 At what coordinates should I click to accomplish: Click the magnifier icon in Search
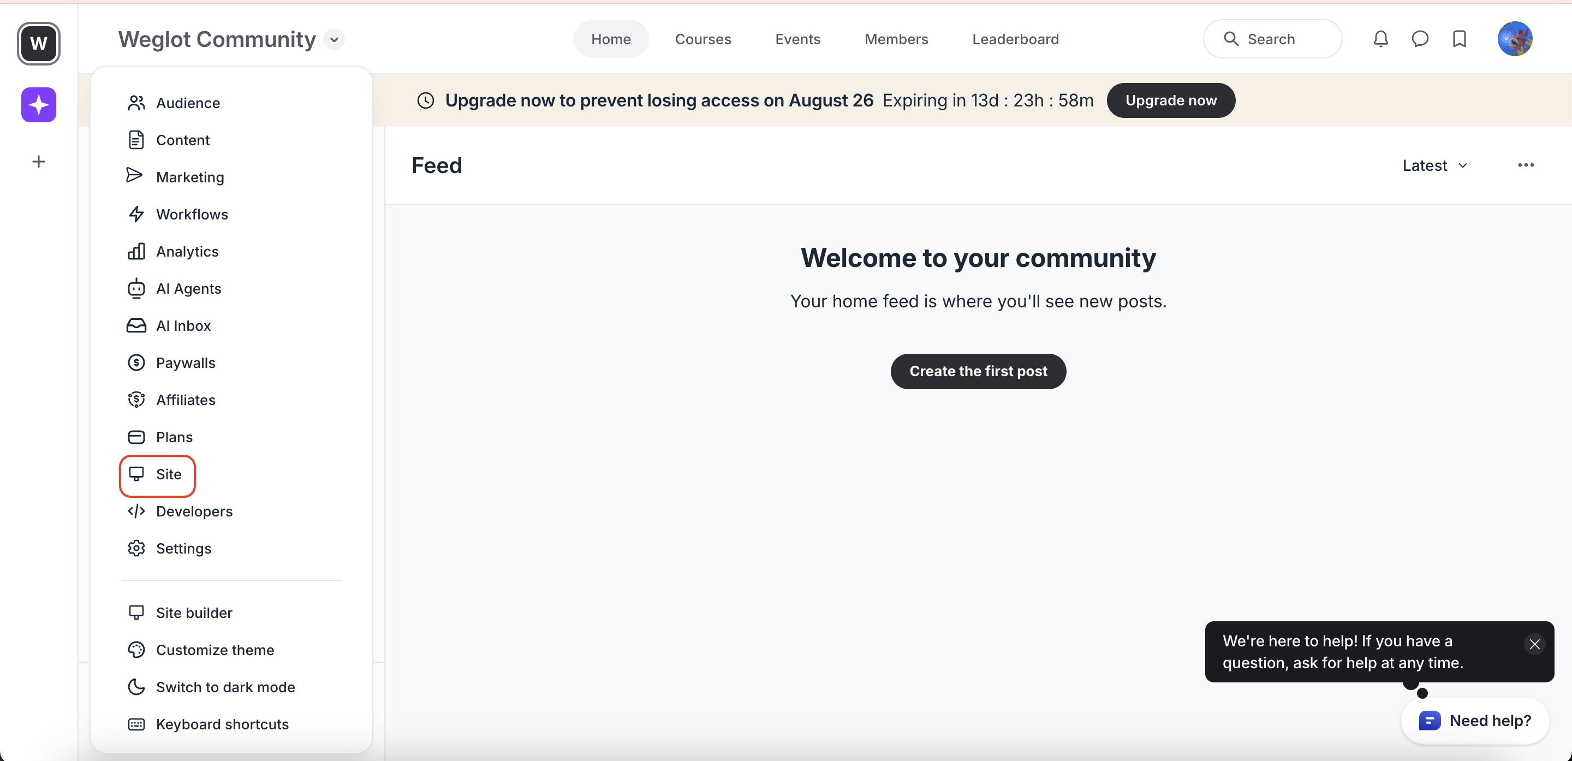tap(1231, 39)
